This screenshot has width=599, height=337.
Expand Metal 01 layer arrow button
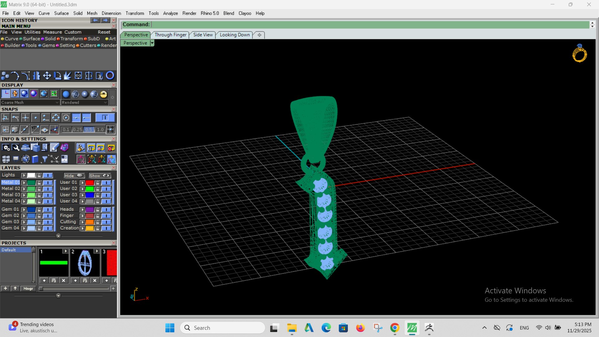pos(24,183)
